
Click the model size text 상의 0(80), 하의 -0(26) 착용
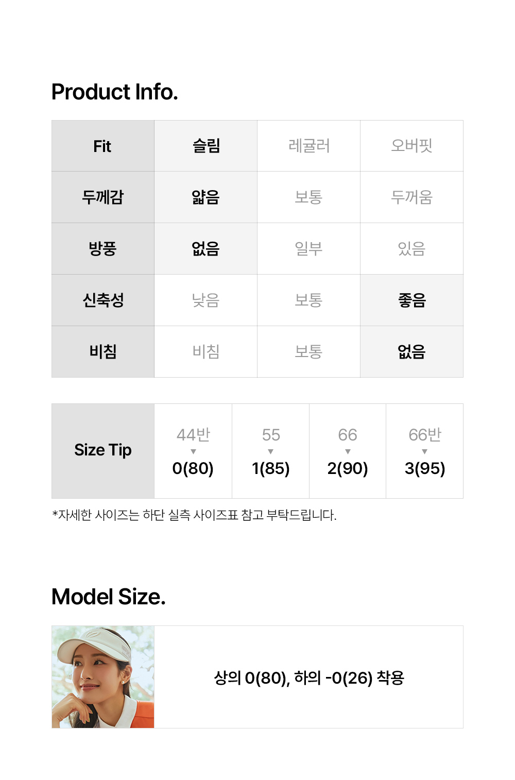309,677
